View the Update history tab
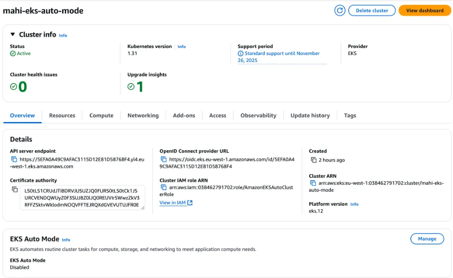453x278 pixels. click(310, 115)
